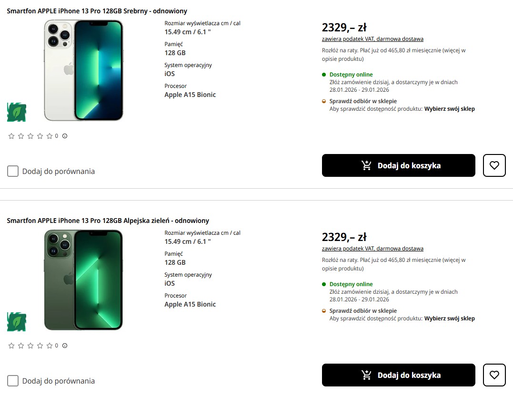Image resolution: width=513 pixels, height=395 pixels.
Task: Open rating info icon for green iPhone
Action: (x=65, y=346)
